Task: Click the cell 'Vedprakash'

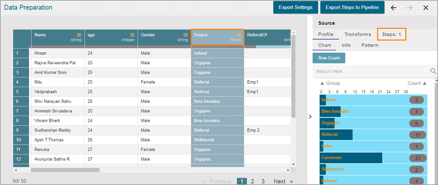Action: tap(58, 92)
